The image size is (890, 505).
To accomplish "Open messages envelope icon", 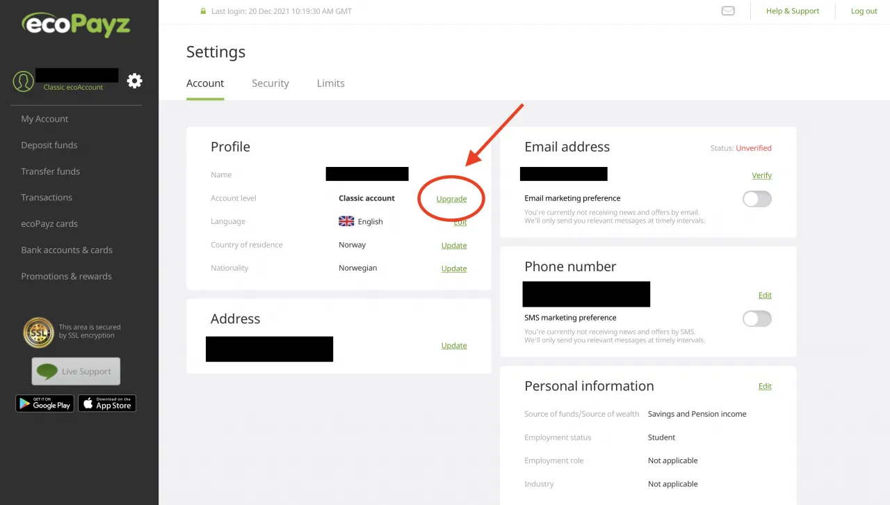I will click(x=728, y=11).
